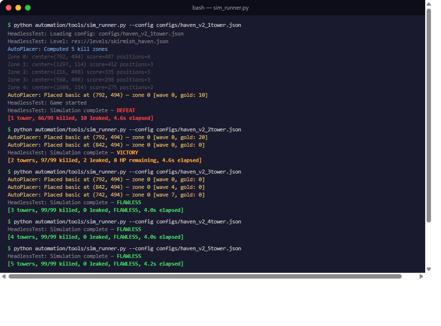Click 'AutoPlacer: Computed 5 kill zones'
The width and height of the screenshot is (441, 326).
[x=58, y=49]
